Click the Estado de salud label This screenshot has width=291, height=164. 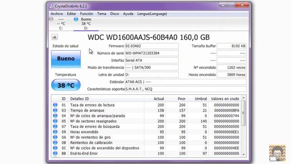(65, 46)
